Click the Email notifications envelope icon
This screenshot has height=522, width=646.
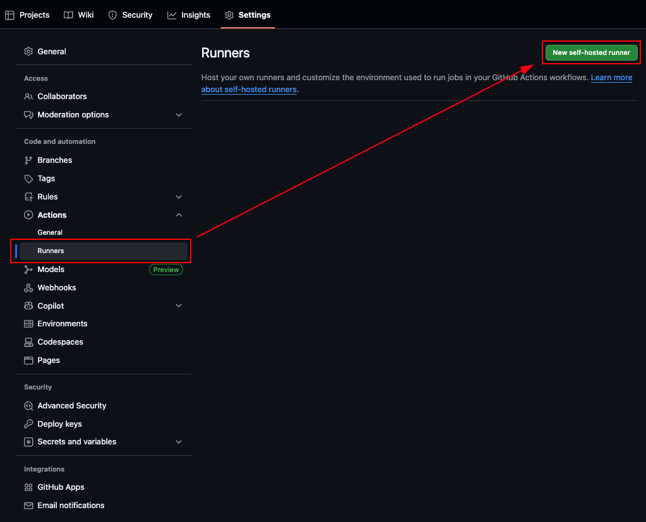28,506
